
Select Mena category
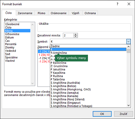pyautogui.click(x=17, y=31)
